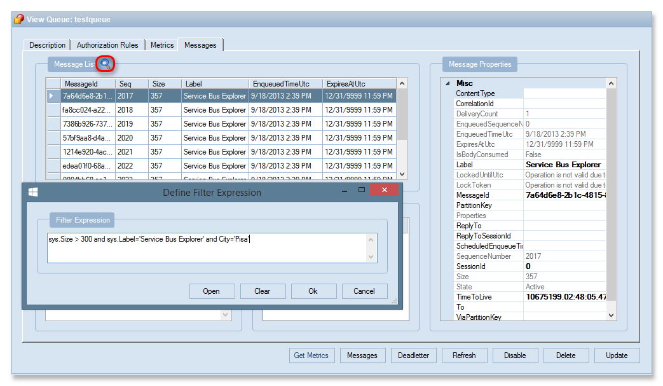Confirm the filter with the Ok button

tap(313, 291)
